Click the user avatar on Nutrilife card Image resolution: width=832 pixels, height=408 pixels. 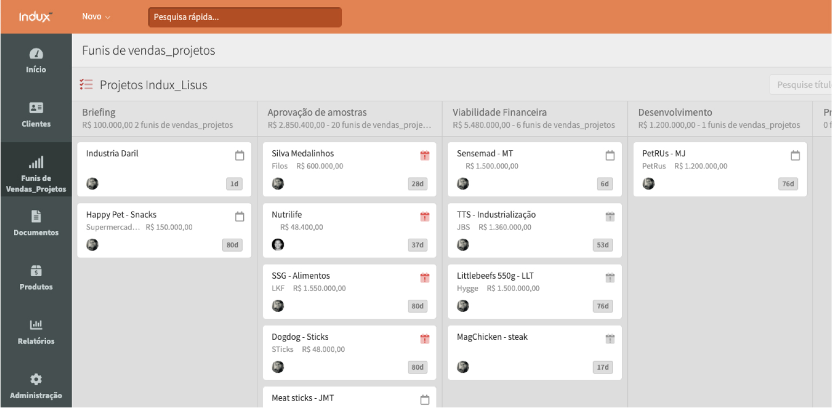pyautogui.click(x=278, y=245)
